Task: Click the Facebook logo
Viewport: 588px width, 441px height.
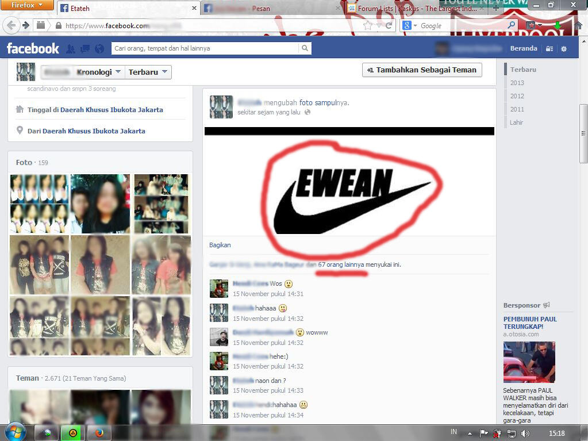Action: (x=33, y=48)
